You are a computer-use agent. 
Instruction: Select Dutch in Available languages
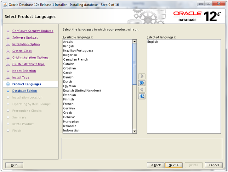(98, 82)
